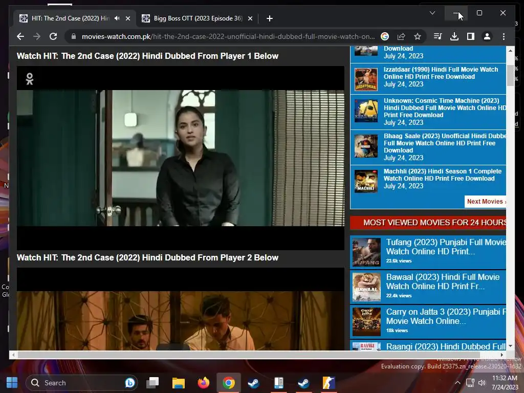The image size is (524, 393).
Task: Open Raangi (2023) Hindi Dubbed link
Action: pos(446,346)
